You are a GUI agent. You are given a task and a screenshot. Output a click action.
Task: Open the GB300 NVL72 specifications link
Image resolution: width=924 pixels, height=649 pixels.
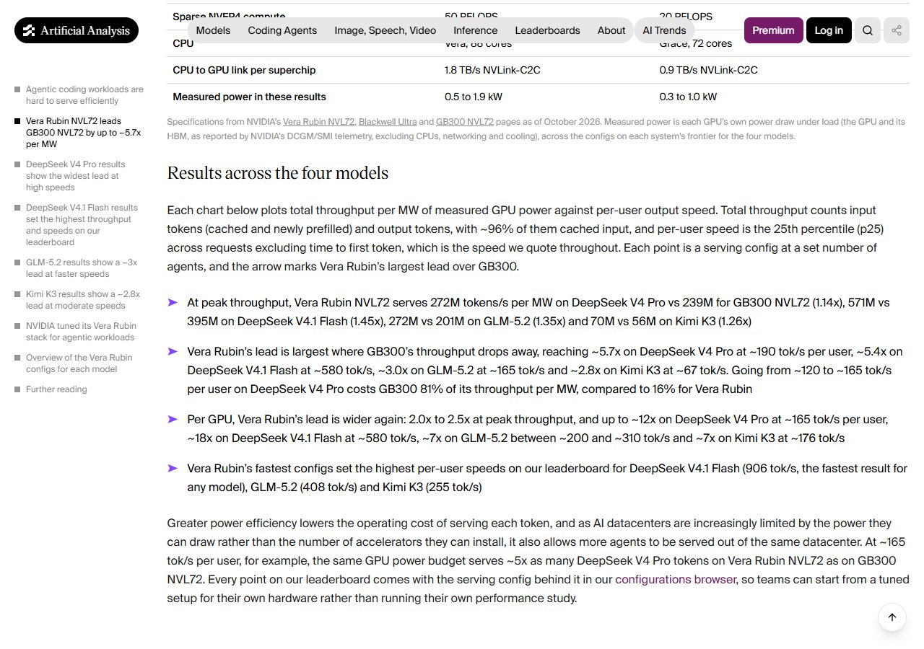click(465, 122)
